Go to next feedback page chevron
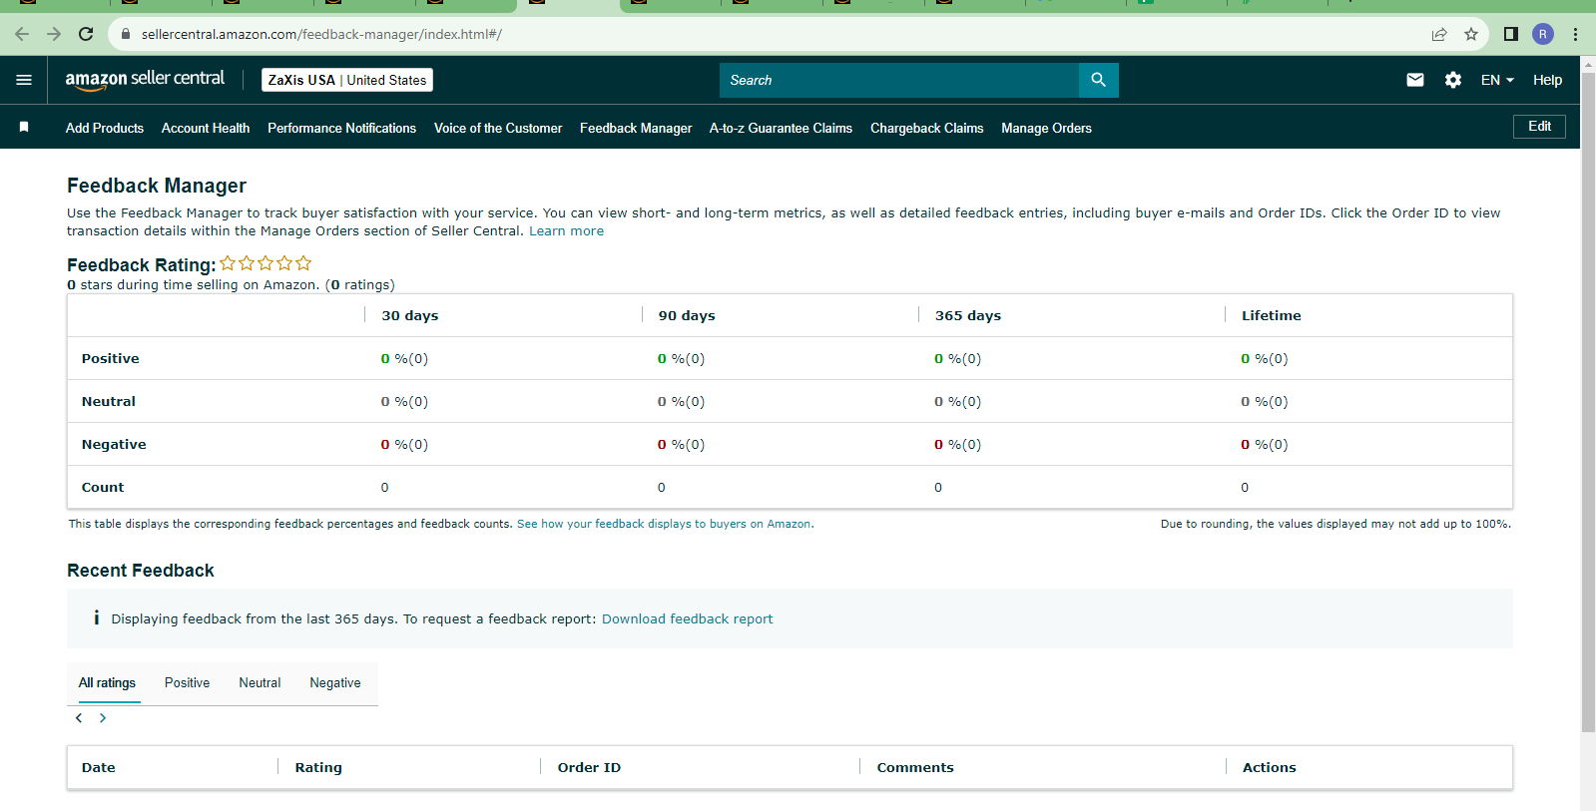The height and width of the screenshot is (811, 1596). [103, 718]
